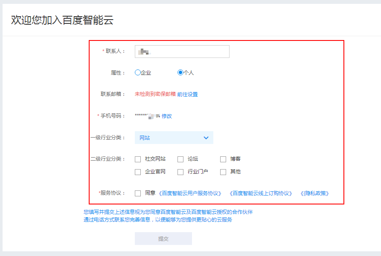The height and width of the screenshot is (256, 381).
Task: Click 修改 next to phone number
Action: tap(167, 116)
